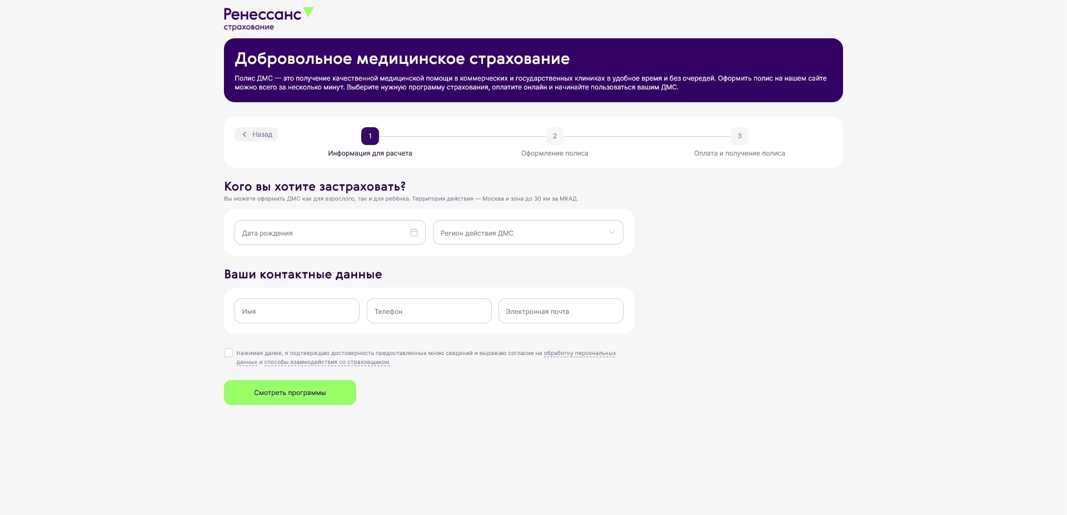Click the Электронная почта email field
This screenshot has width=1067, height=515.
tap(560, 311)
